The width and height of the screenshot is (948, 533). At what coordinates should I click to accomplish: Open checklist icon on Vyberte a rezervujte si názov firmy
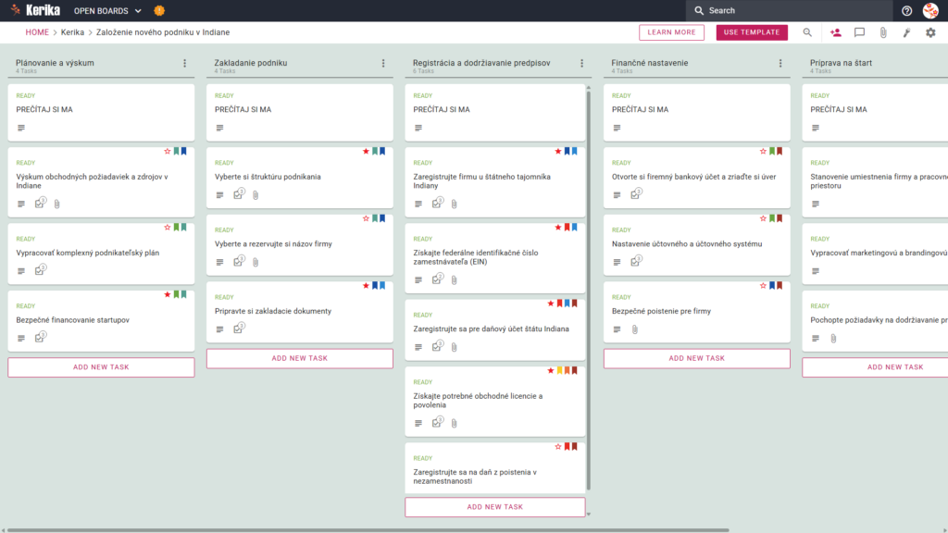[239, 261]
